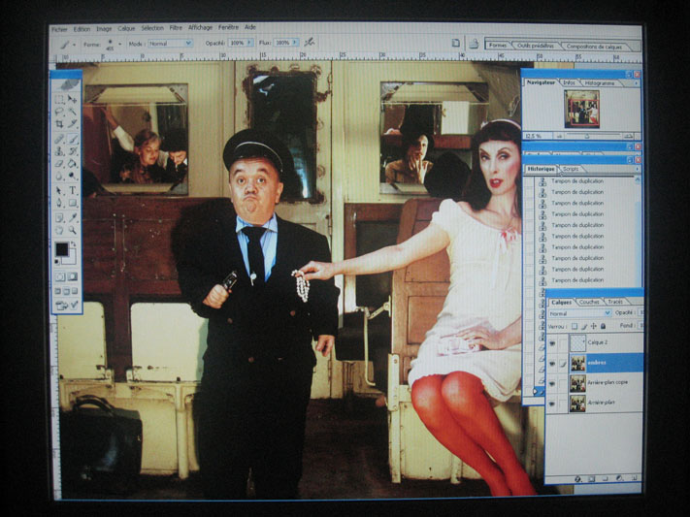Viewport: 690px width, 517px height.
Task: Select the Notes tool
Action: [59, 217]
